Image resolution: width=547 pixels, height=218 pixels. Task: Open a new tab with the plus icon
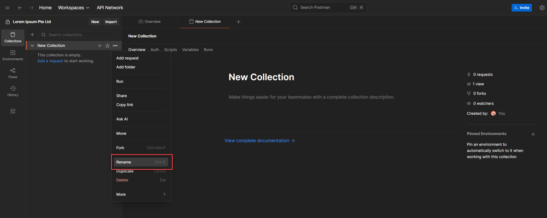pyautogui.click(x=239, y=22)
